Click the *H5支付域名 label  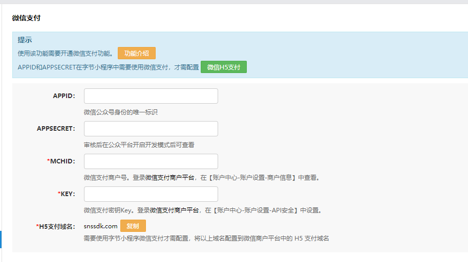55,227
